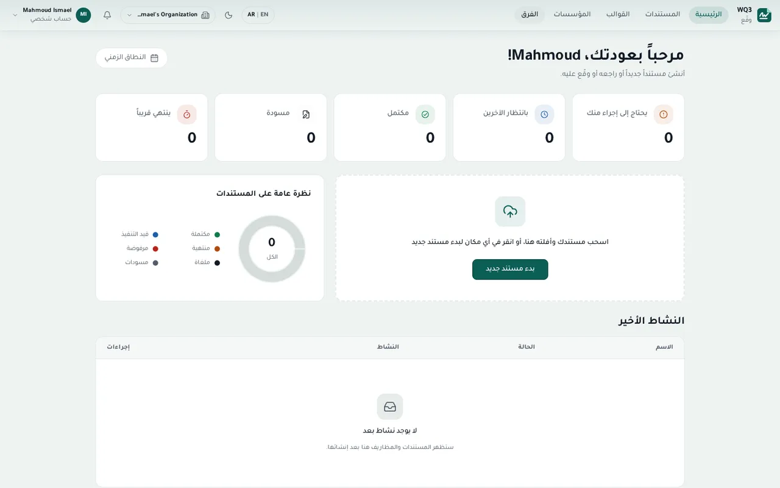Click the drag-and-drop instruction text
The image size is (780, 488).
pyautogui.click(x=510, y=242)
